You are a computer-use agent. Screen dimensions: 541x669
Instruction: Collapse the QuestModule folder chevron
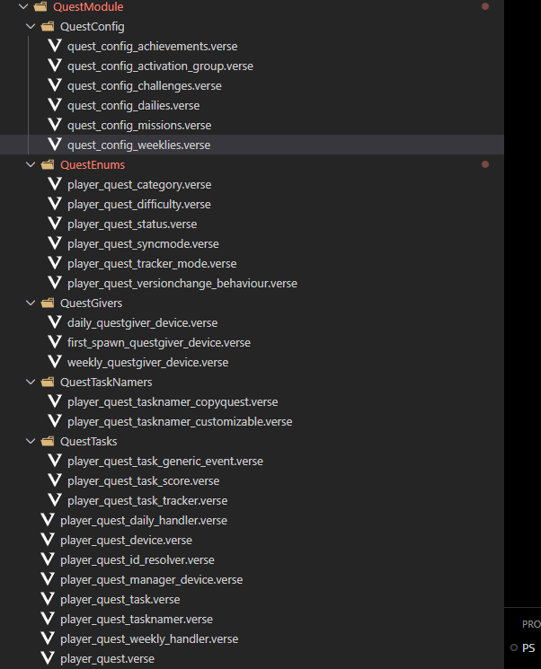pos(23,7)
